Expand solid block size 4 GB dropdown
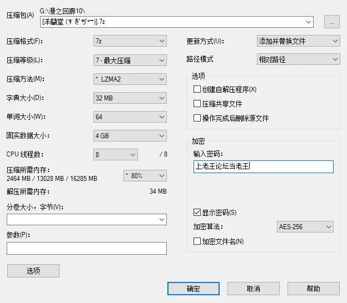Screen dimensions: 347x303 (130, 135)
